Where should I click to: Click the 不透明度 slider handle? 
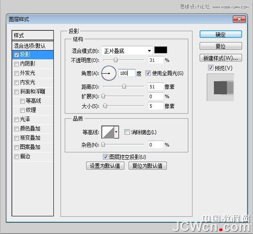click(116, 60)
